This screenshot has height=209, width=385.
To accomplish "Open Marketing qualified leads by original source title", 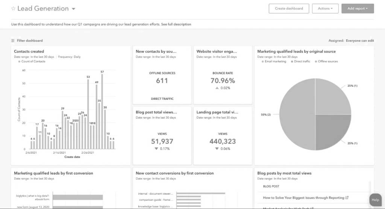I will 296,51.
